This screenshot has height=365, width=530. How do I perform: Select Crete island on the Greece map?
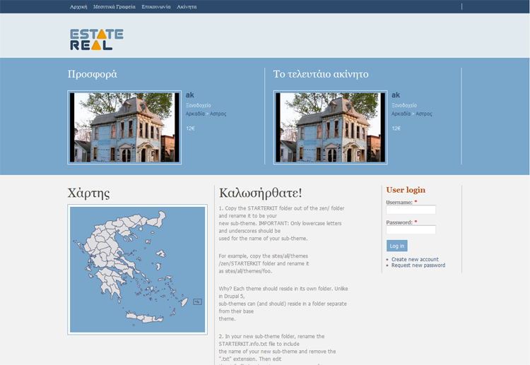click(145, 318)
